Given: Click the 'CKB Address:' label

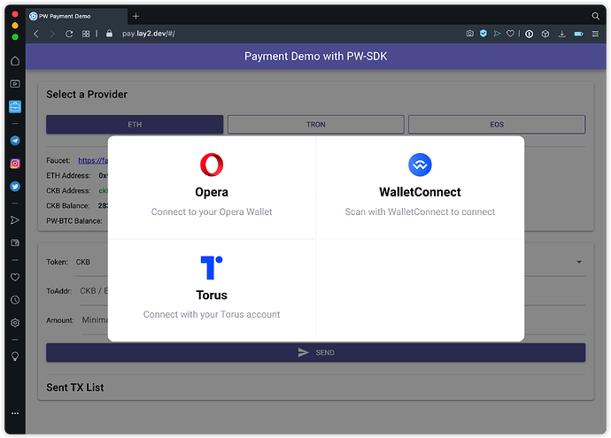Looking at the screenshot, I should [68, 191].
